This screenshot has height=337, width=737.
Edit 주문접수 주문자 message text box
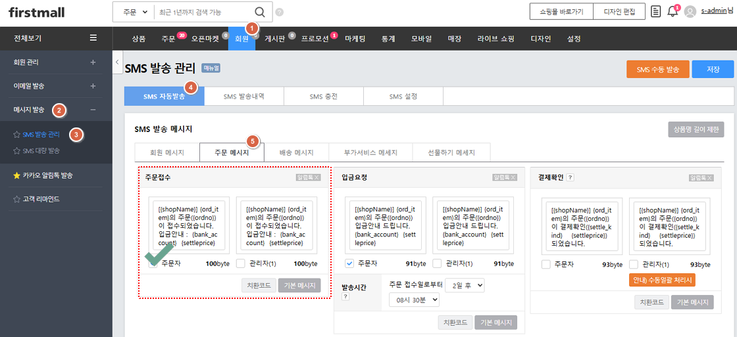[x=188, y=225]
